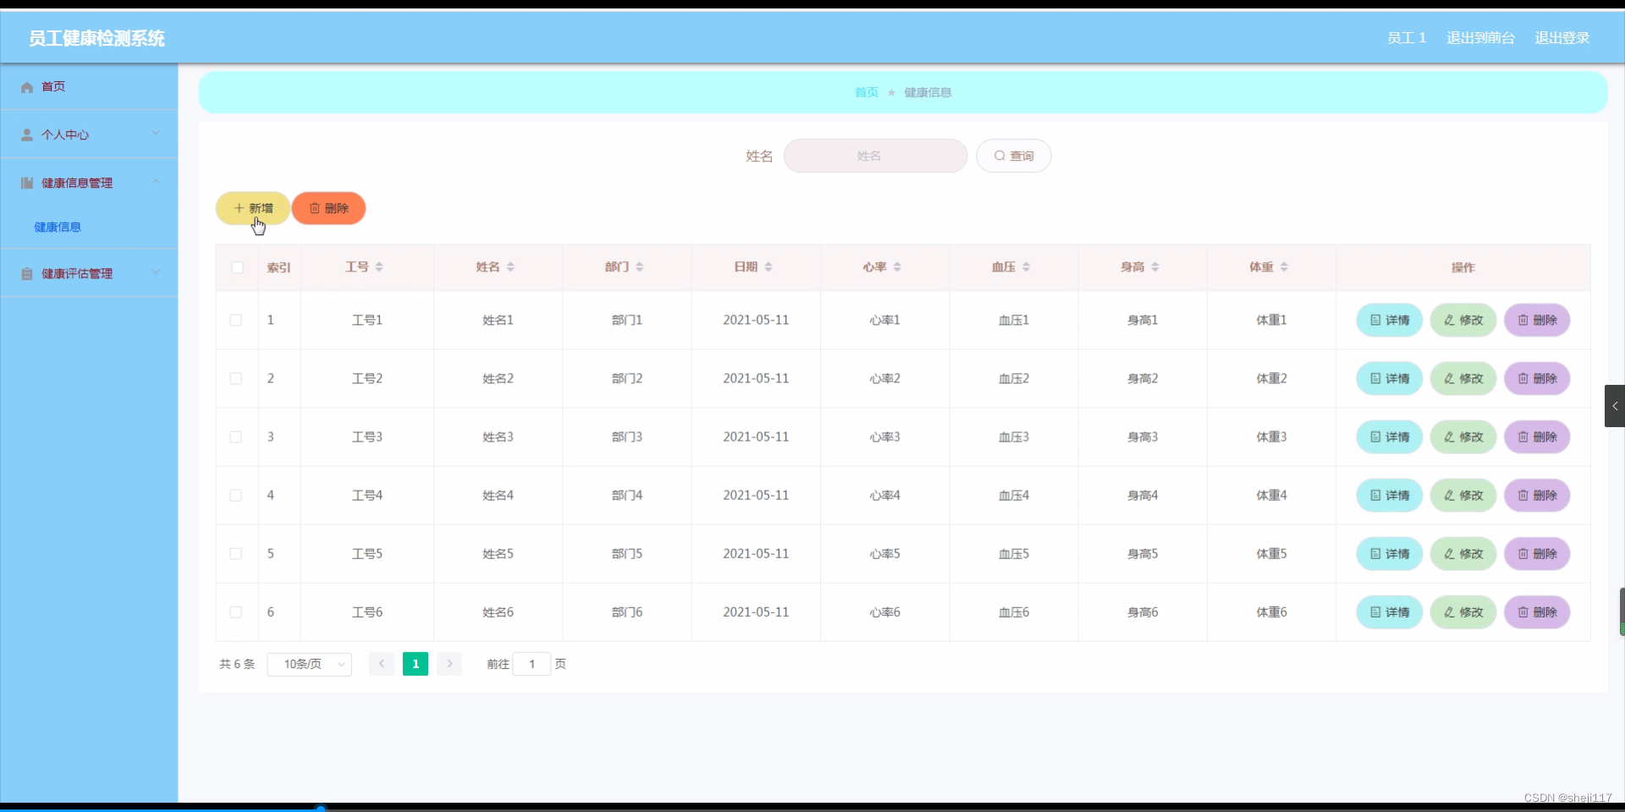Click the 健康评估管理 document icon
This screenshot has height=812, width=1625.
[x=25, y=273]
